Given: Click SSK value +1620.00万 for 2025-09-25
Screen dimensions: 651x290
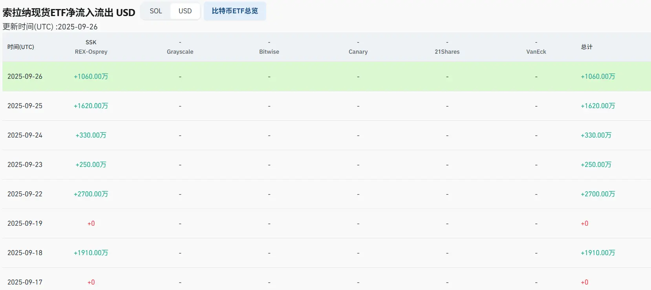Looking at the screenshot, I should click(x=91, y=106).
